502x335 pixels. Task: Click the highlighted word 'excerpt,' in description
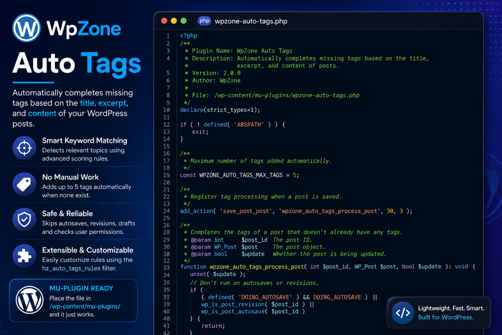[113, 103]
